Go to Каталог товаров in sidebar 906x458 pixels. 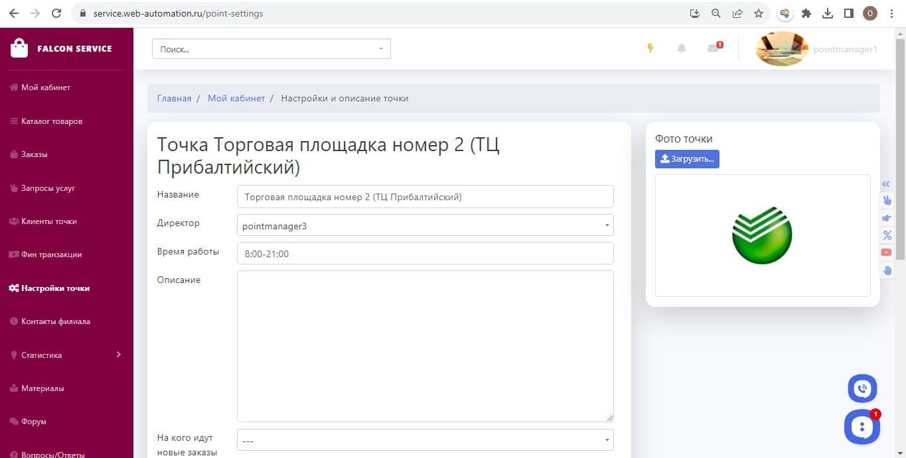[52, 121]
